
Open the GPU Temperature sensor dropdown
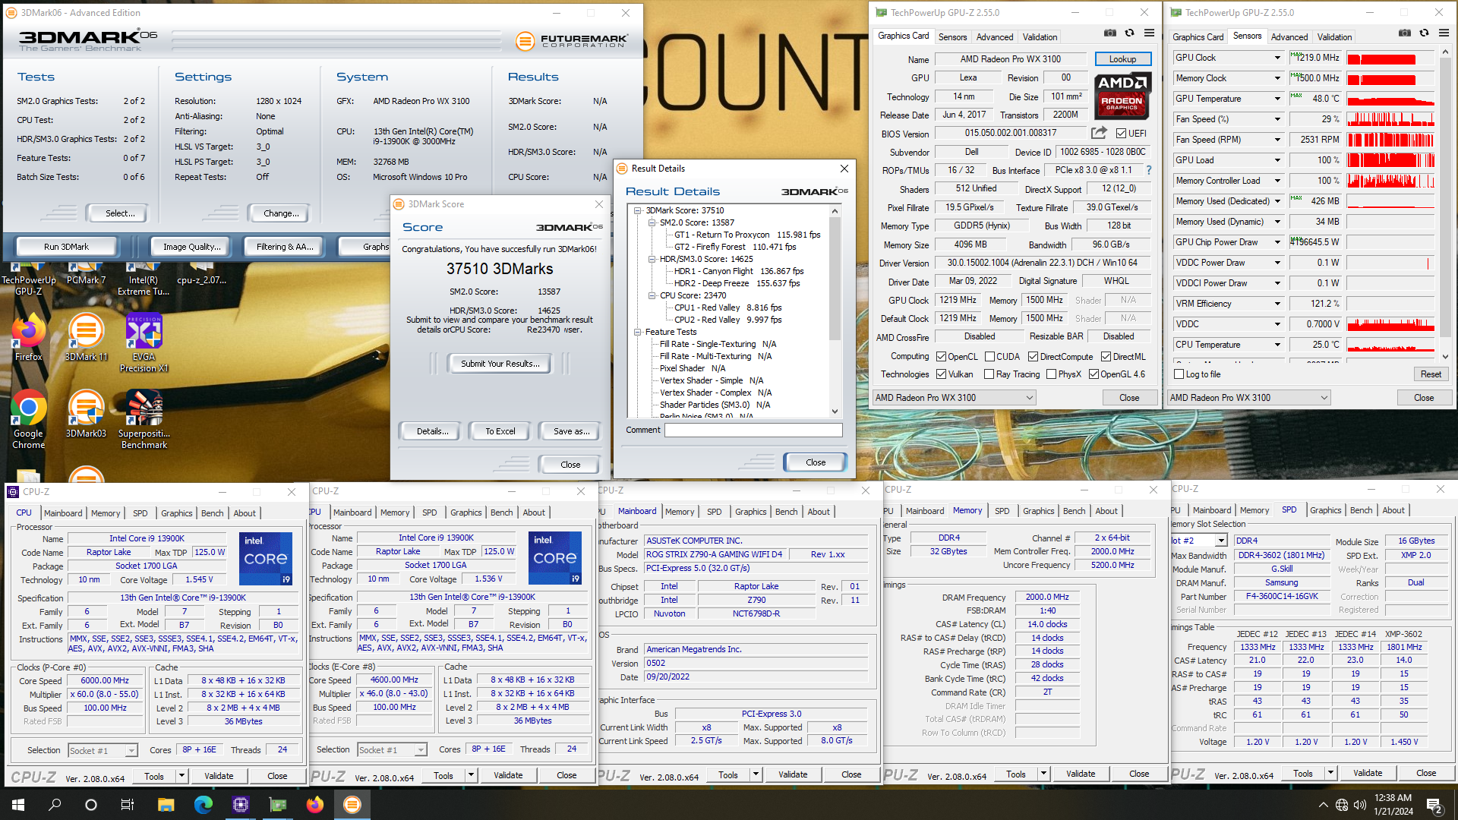click(x=1277, y=99)
